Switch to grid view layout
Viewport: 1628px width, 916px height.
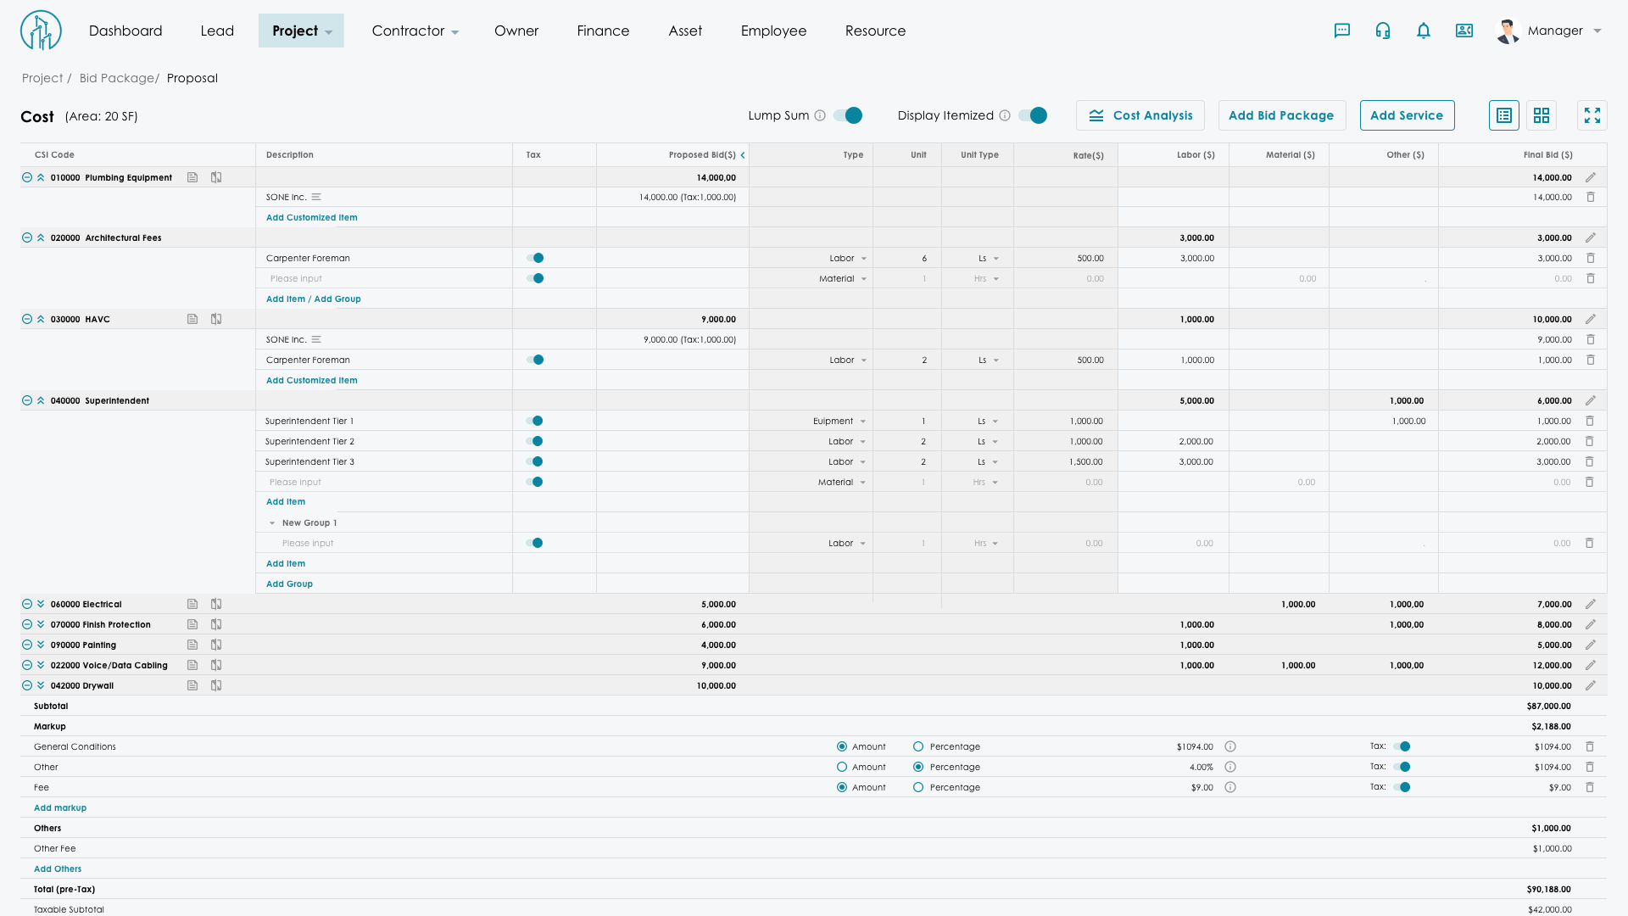click(1542, 115)
